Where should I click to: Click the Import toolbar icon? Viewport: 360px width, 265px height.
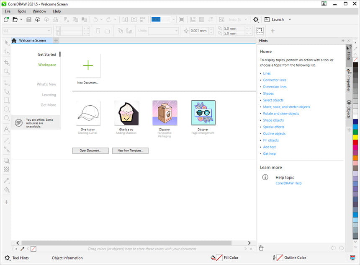[x=125, y=20]
